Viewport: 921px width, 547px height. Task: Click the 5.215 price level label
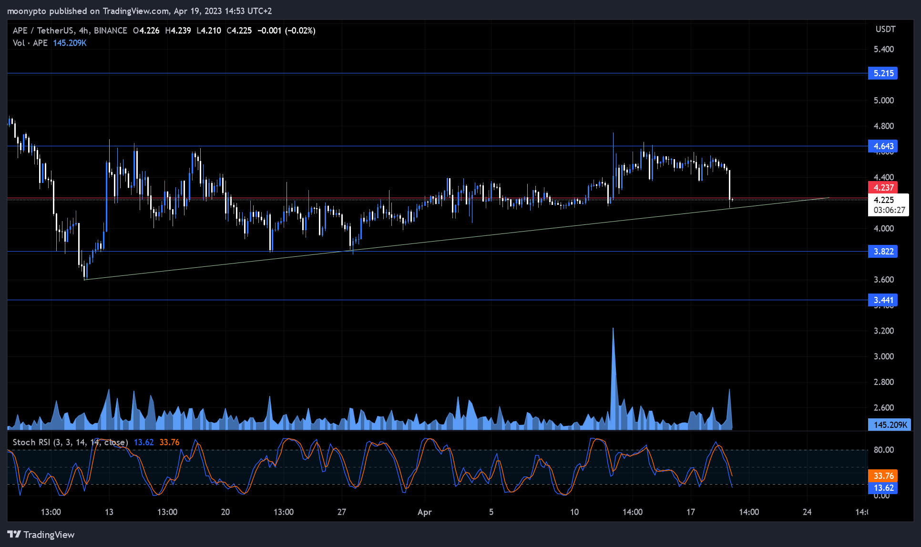(883, 73)
